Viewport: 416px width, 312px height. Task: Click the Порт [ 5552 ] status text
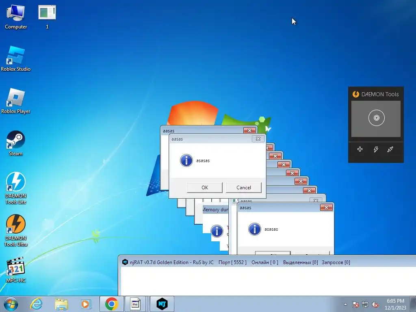point(232,262)
